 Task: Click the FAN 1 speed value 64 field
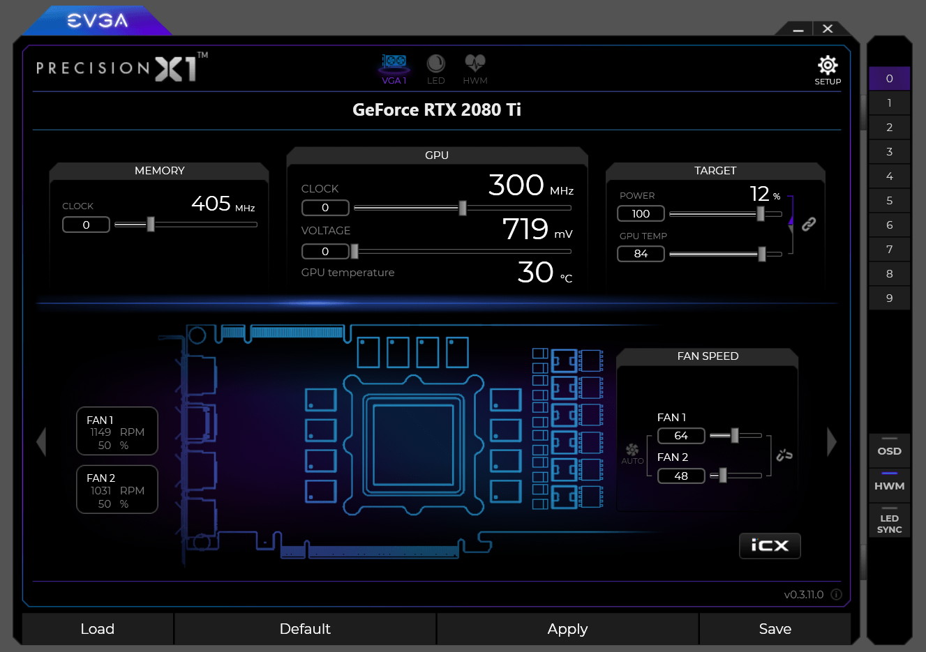681,436
